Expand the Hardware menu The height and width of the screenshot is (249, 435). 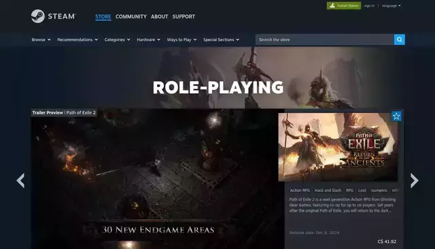[x=148, y=39]
